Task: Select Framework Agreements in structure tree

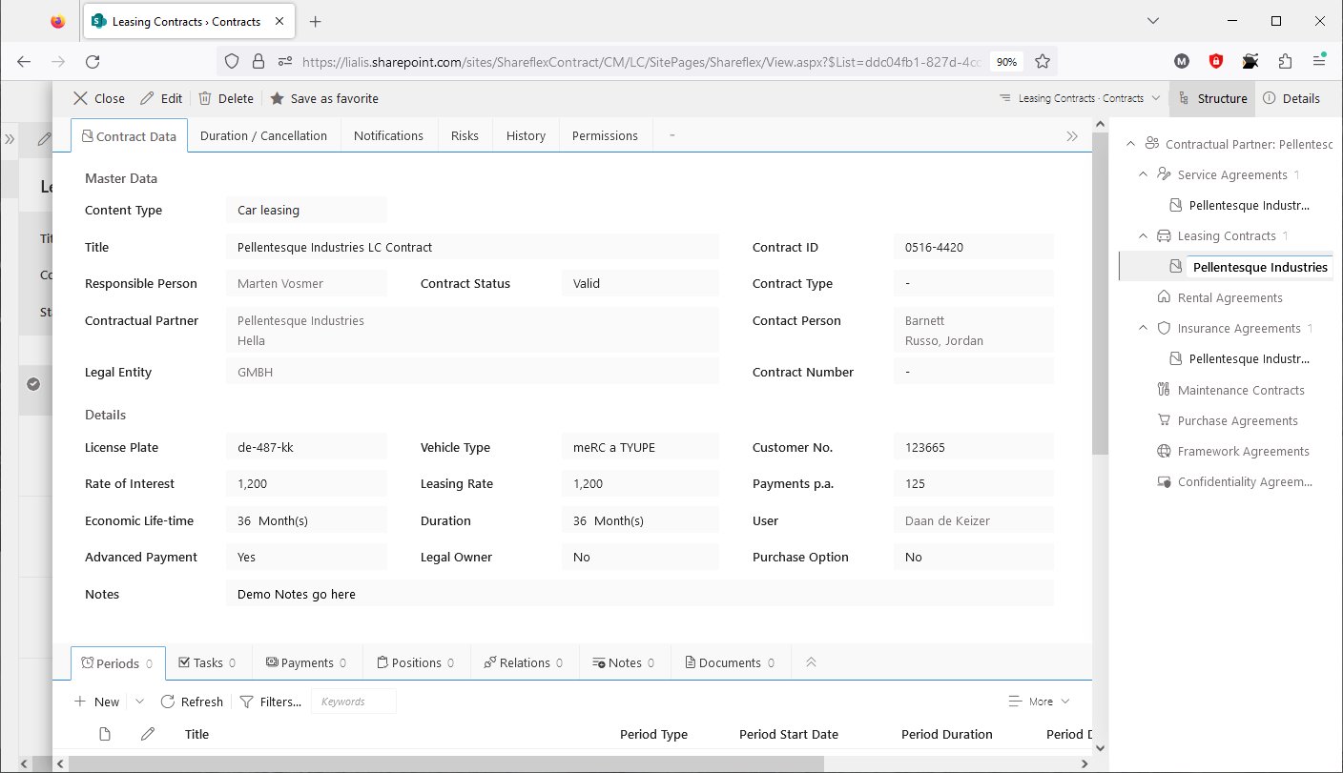Action: 1243,451
